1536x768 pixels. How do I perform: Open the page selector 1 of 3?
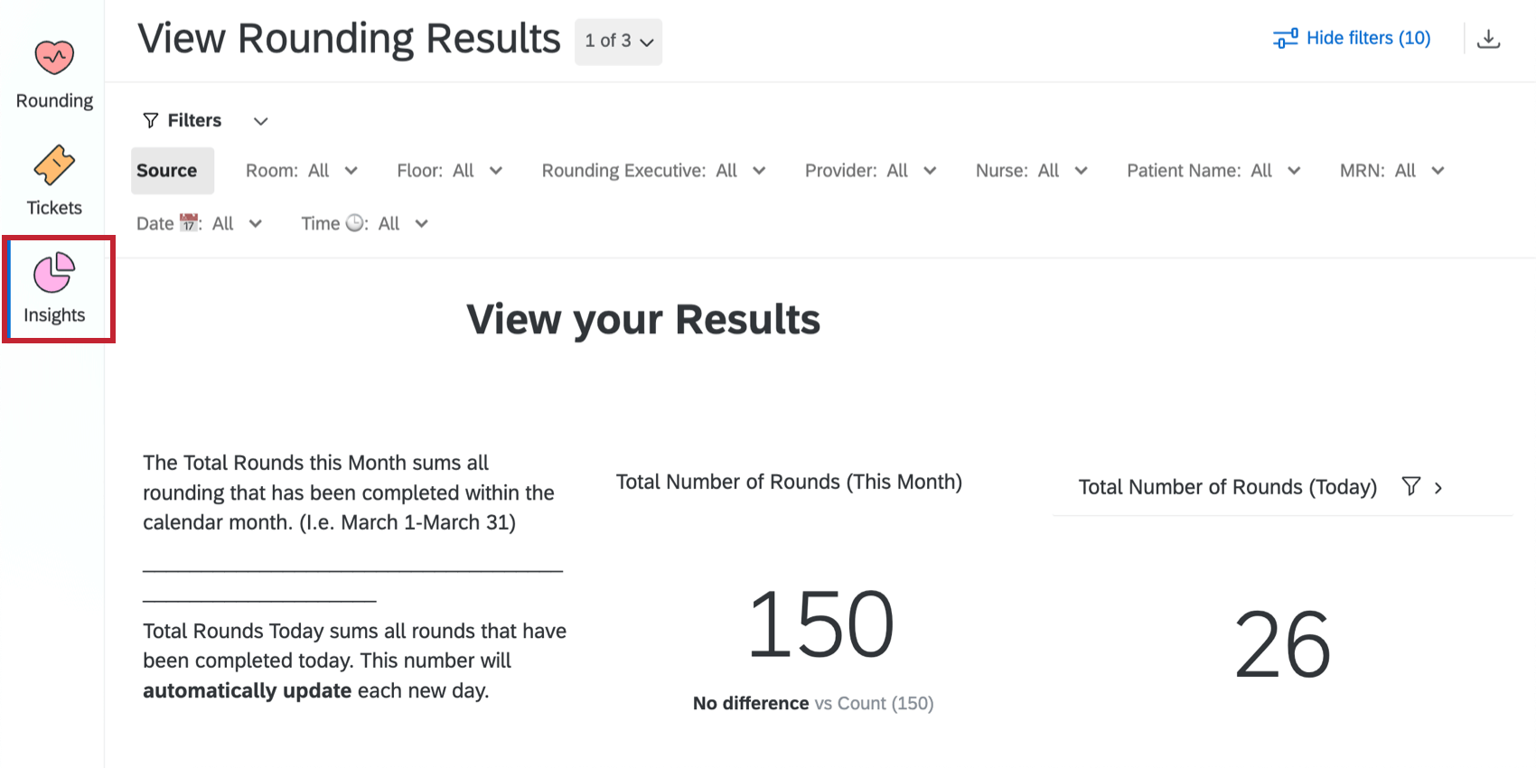coord(618,42)
